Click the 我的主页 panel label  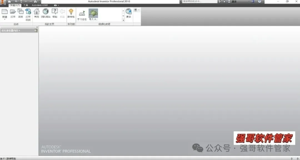point(49,24)
